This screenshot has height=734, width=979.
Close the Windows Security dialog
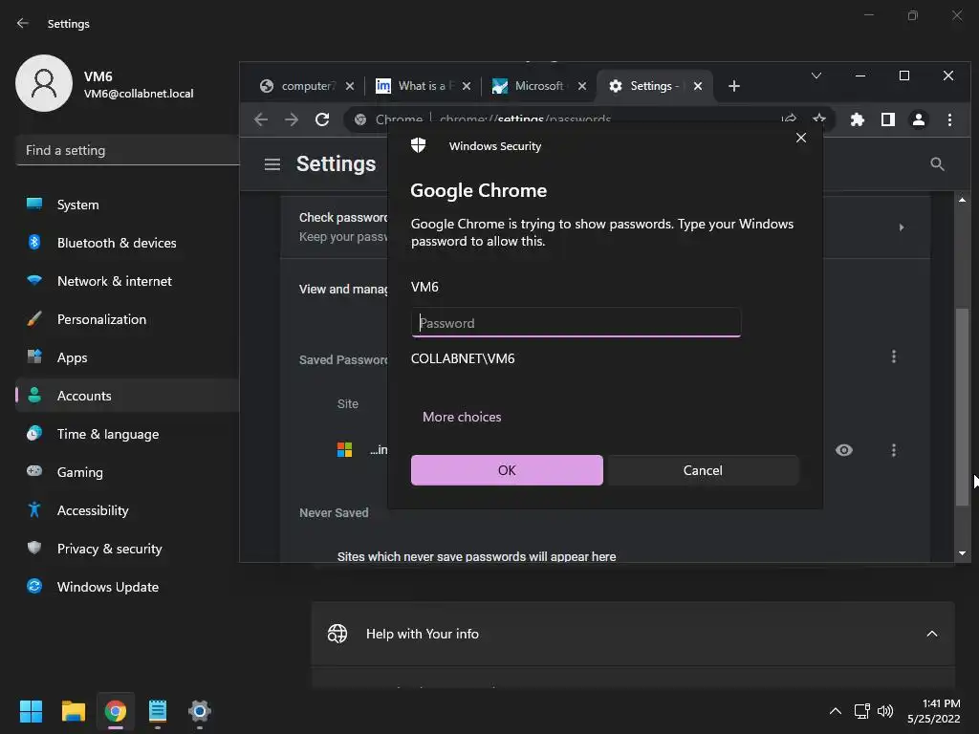tap(801, 138)
